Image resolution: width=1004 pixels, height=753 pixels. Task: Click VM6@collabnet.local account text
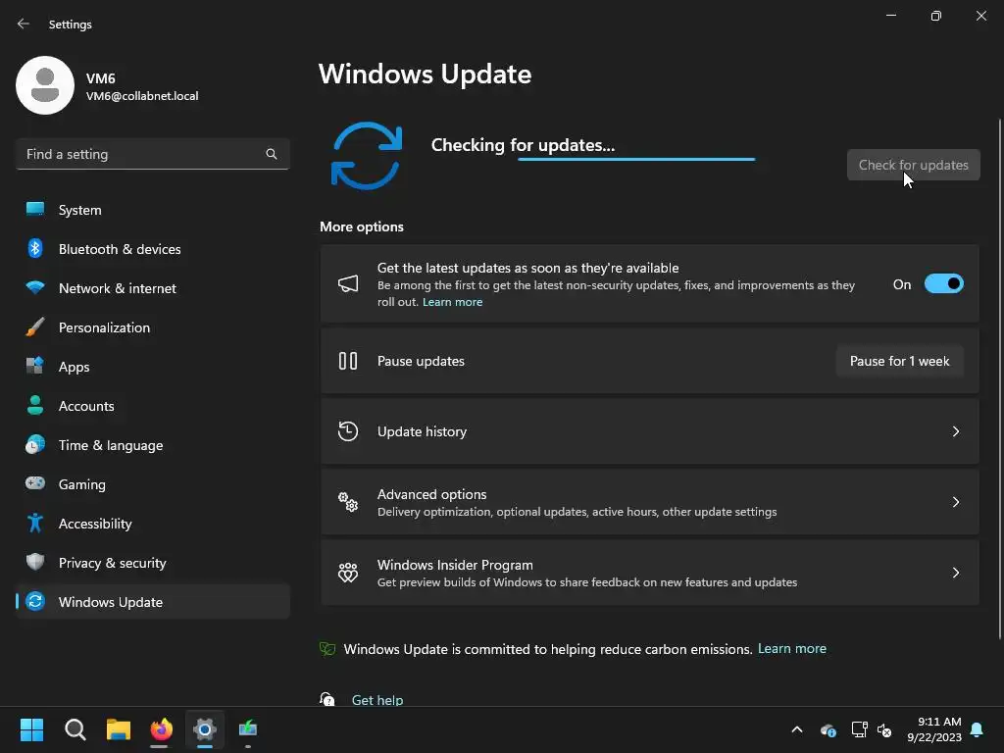[142, 96]
